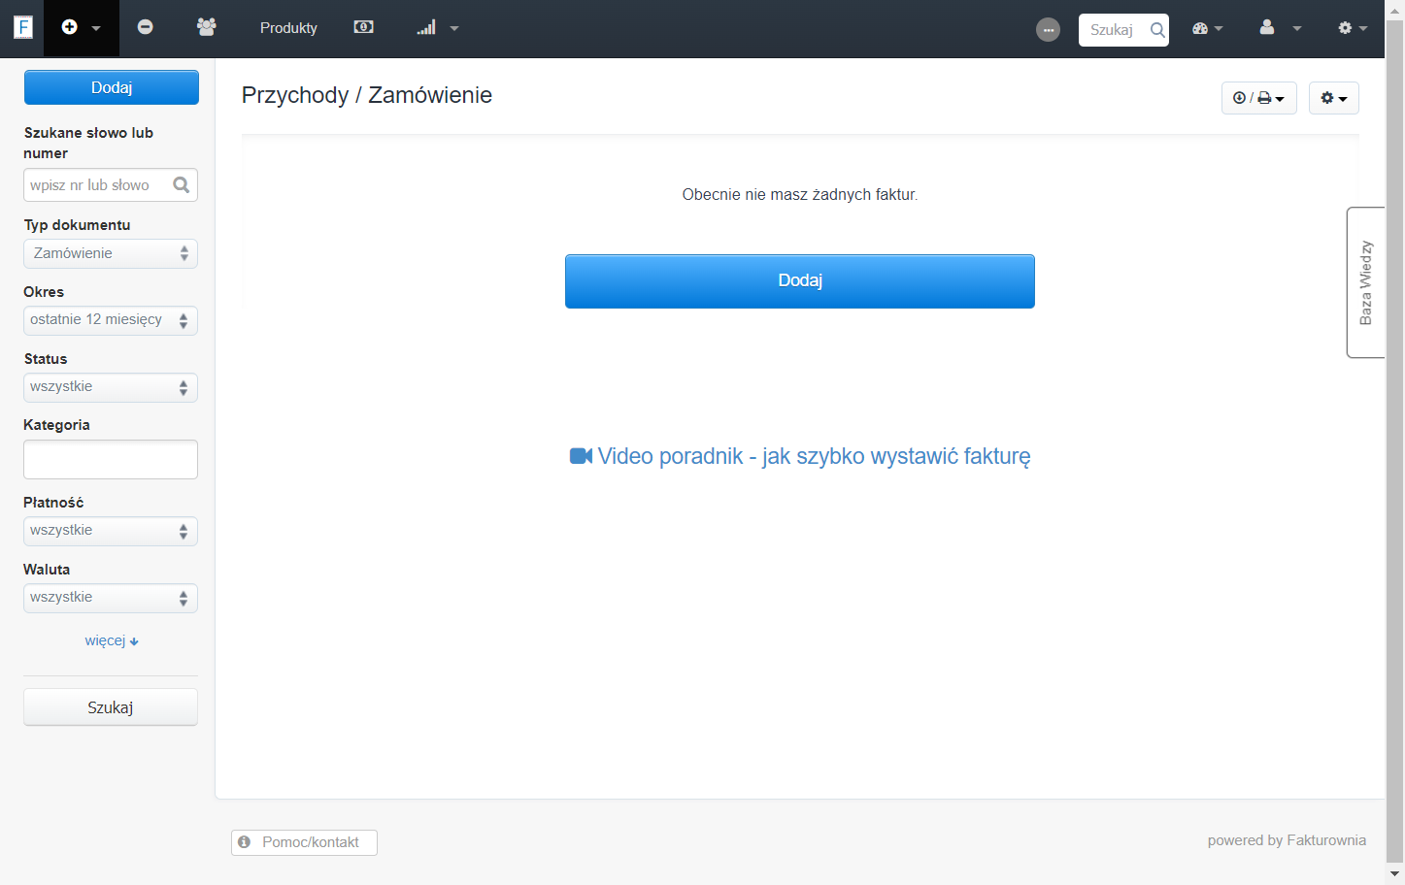Open the Fakturownia footer link
The width and height of the screenshot is (1405, 885).
coord(1326,840)
